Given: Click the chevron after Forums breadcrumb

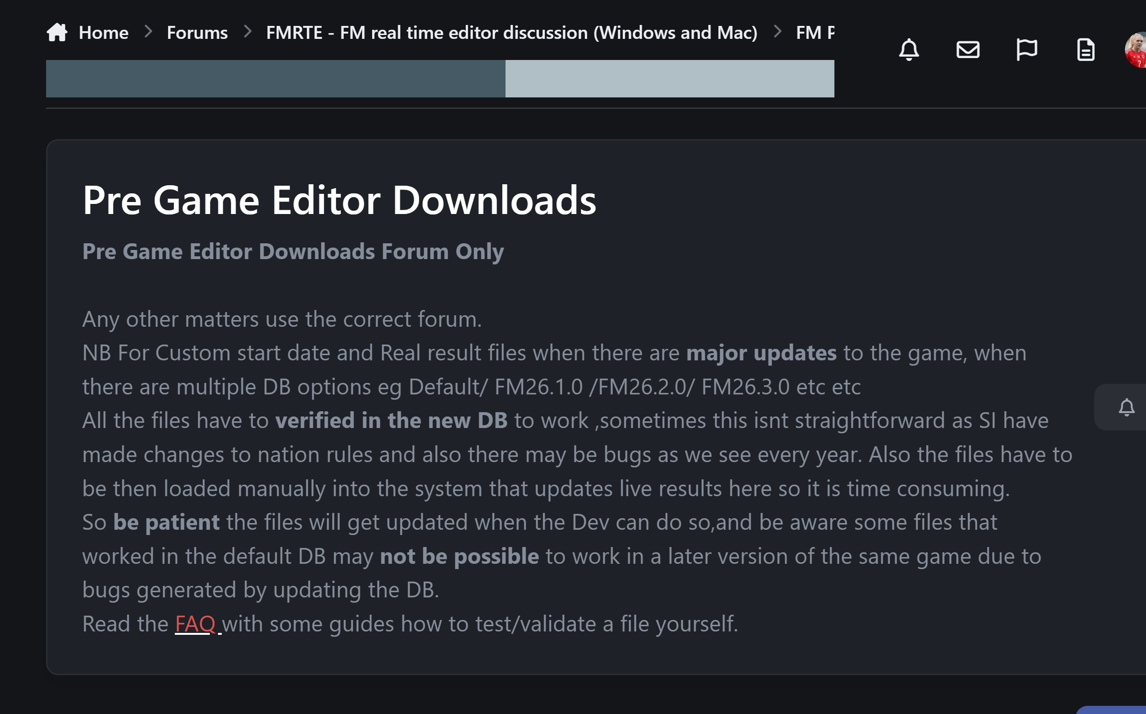Looking at the screenshot, I should tap(248, 32).
